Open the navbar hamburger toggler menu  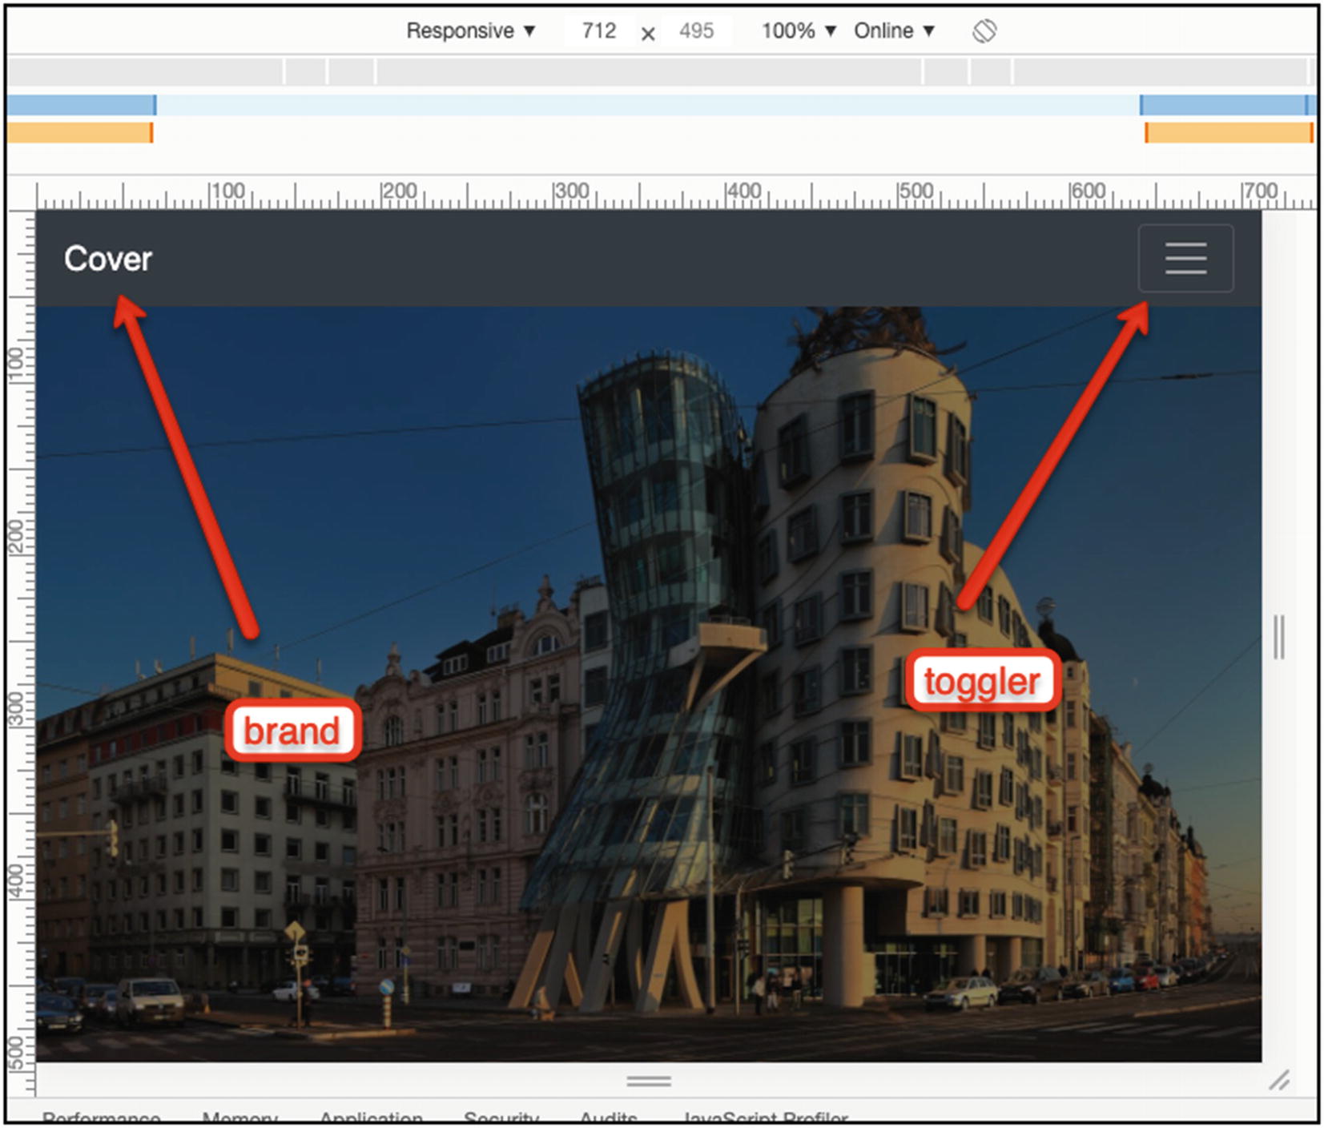point(1186,258)
